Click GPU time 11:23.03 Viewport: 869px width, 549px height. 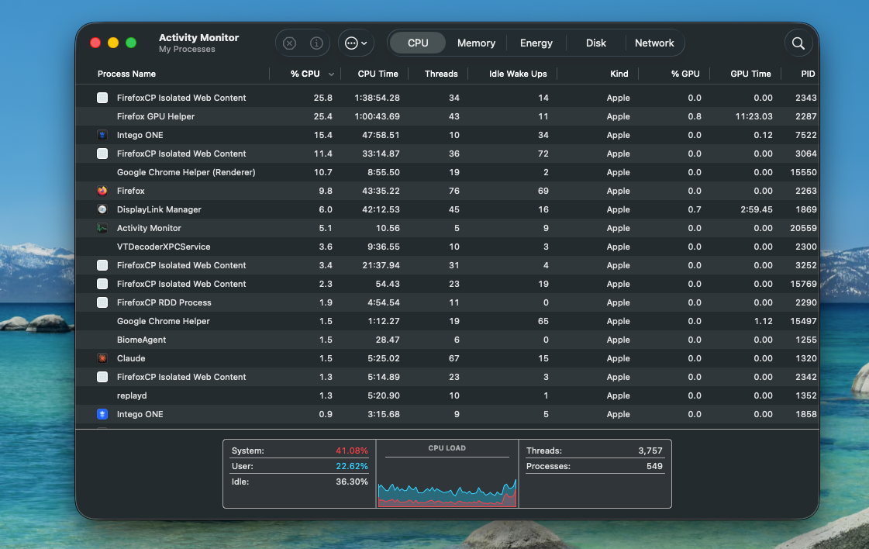tap(753, 116)
